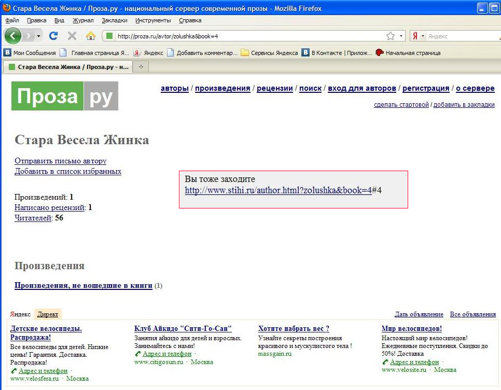Open the address bar history dropdown
501x390 pixels.
tap(401, 36)
